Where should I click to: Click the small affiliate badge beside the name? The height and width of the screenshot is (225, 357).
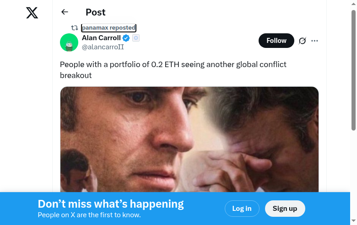[x=136, y=38]
